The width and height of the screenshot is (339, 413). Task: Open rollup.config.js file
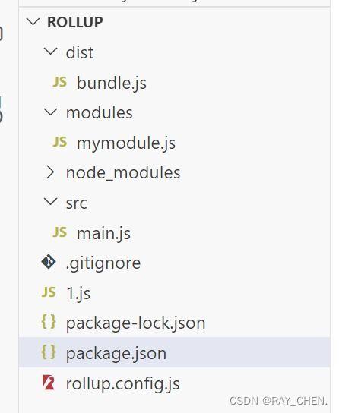123,383
